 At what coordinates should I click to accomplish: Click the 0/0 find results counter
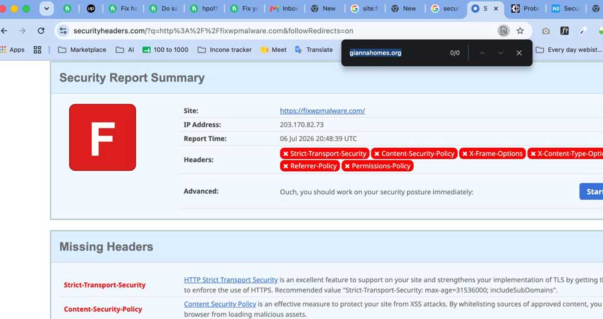click(x=455, y=52)
